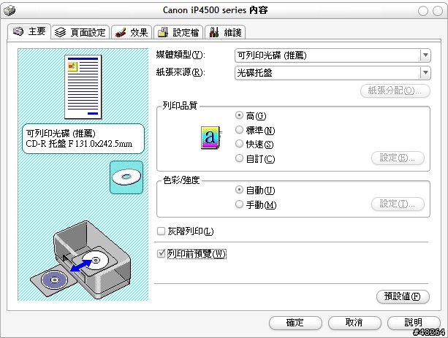448x338 pixels.
Task: Click the paintbrush icon on 效果 tab
Action: (x=121, y=32)
